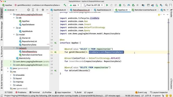Click the Expand All icon in Project panel
The width and height of the screenshot is (173, 97).
pyautogui.click(x=33, y=10)
